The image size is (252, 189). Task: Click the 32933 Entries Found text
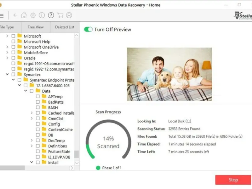tap(184, 129)
